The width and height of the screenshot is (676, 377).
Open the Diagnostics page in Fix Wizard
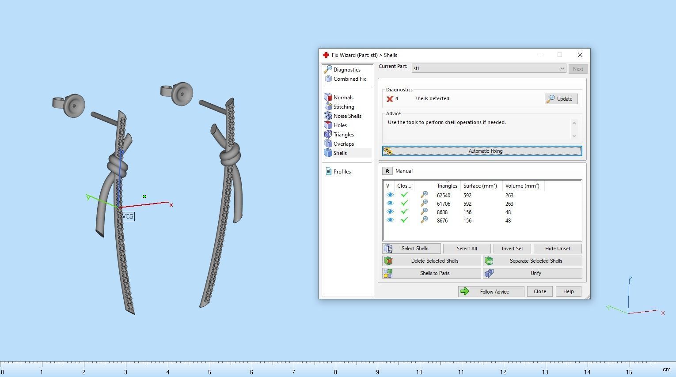click(342, 70)
